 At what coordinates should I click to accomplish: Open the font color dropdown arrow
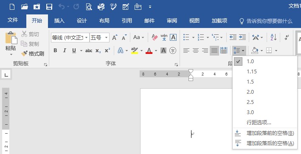point(156,51)
